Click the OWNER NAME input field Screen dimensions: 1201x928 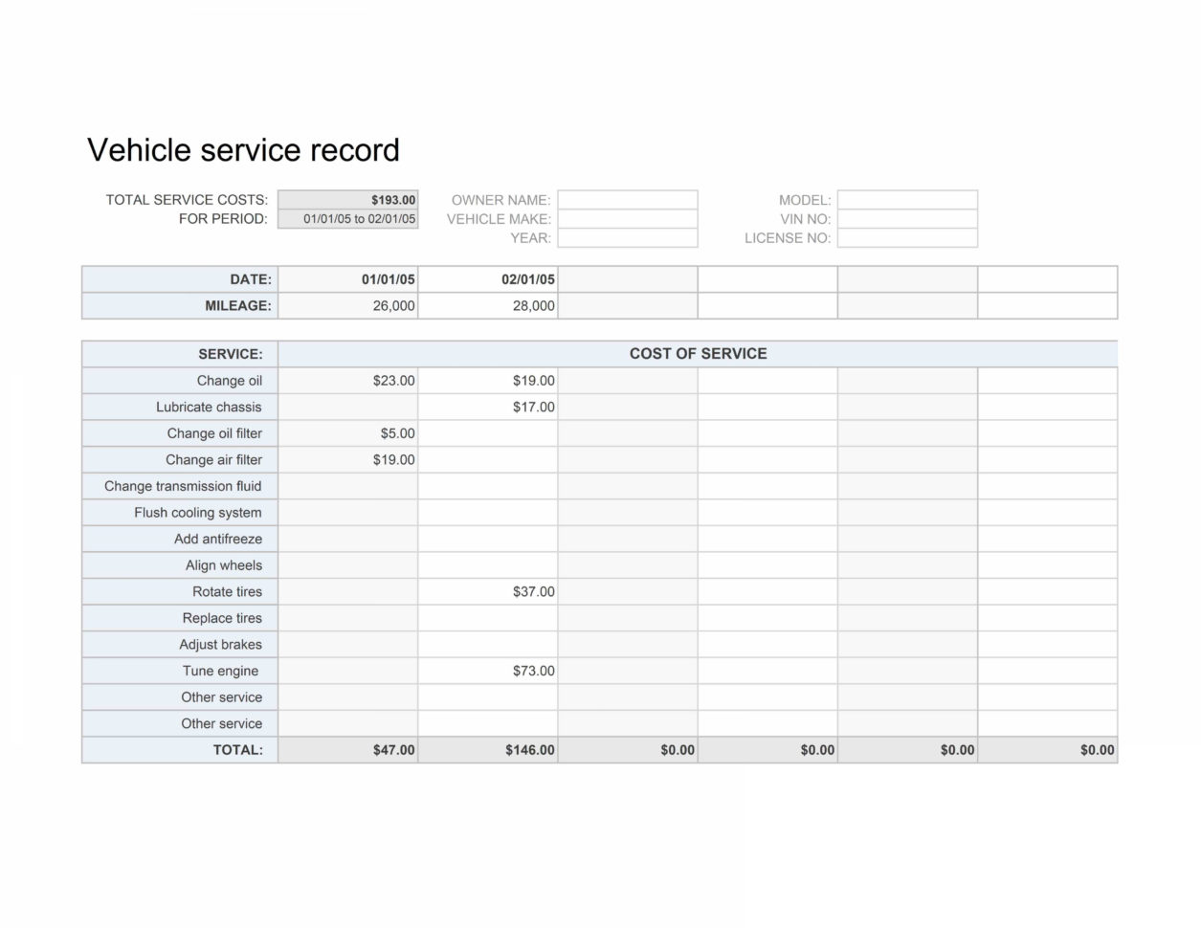(627, 199)
